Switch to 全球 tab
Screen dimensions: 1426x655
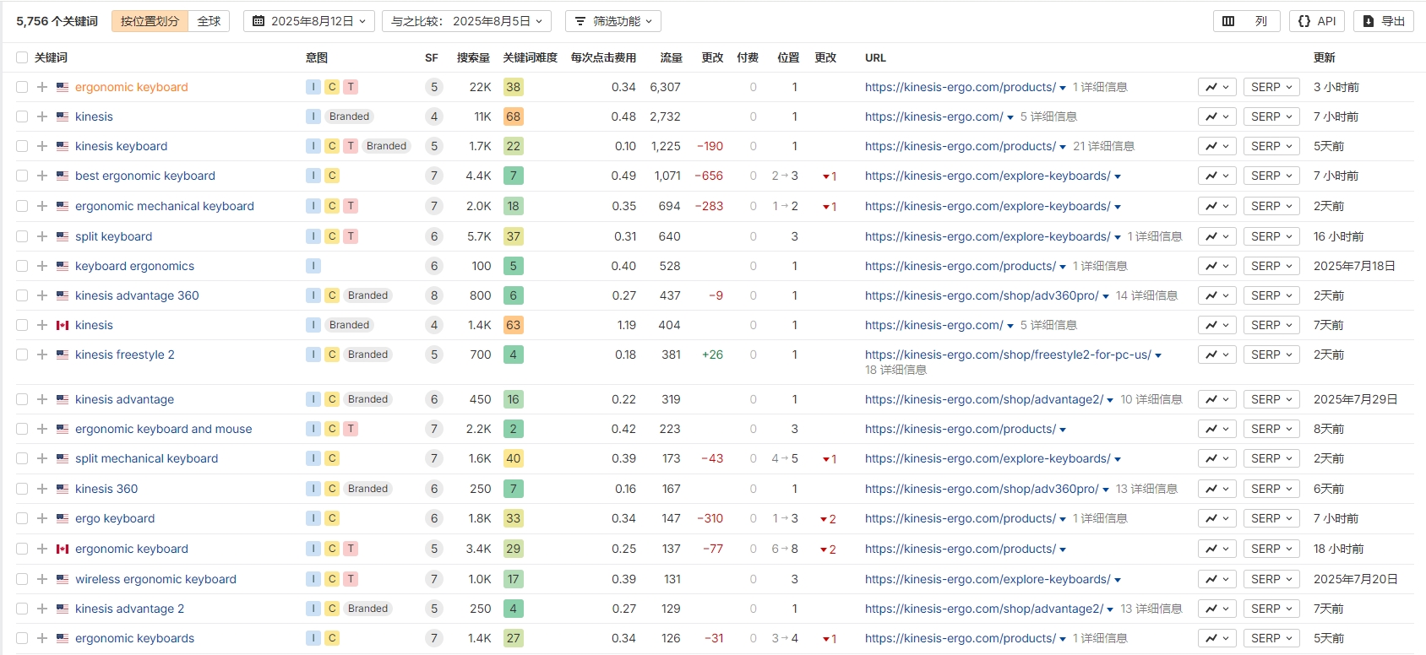pos(209,21)
